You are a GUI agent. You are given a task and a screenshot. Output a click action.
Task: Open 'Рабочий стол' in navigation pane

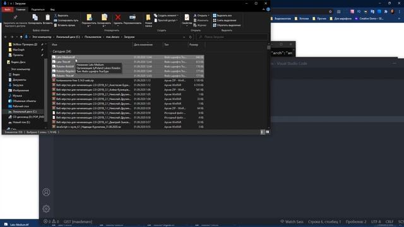[x=21, y=107]
